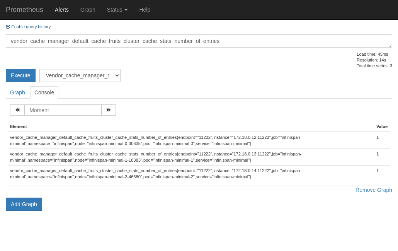This screenshot has width=398, height=251.
Task: Click the checkmark icon beside Enable query history
Action: click(x=8, y=26)
